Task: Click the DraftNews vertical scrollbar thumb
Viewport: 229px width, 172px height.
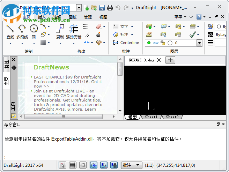Action: coord(120,69)
